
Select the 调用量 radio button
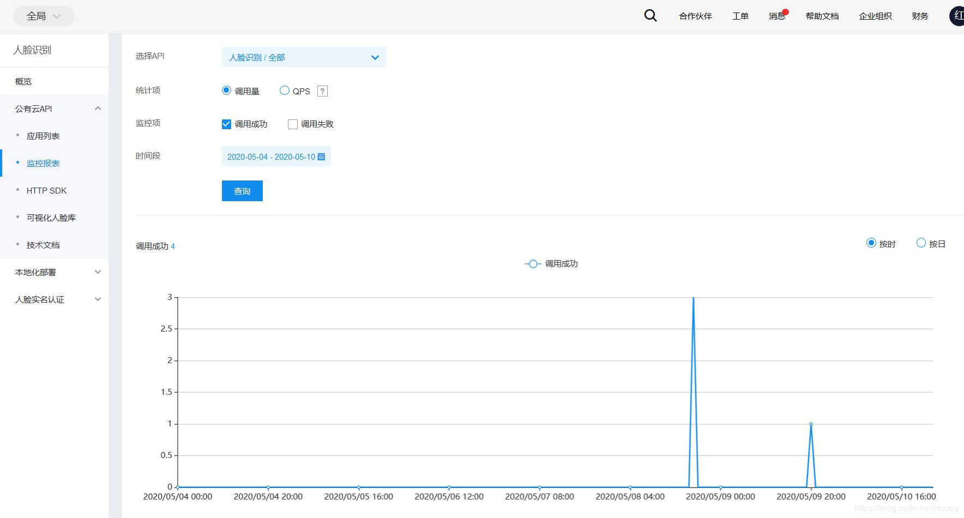226,91
